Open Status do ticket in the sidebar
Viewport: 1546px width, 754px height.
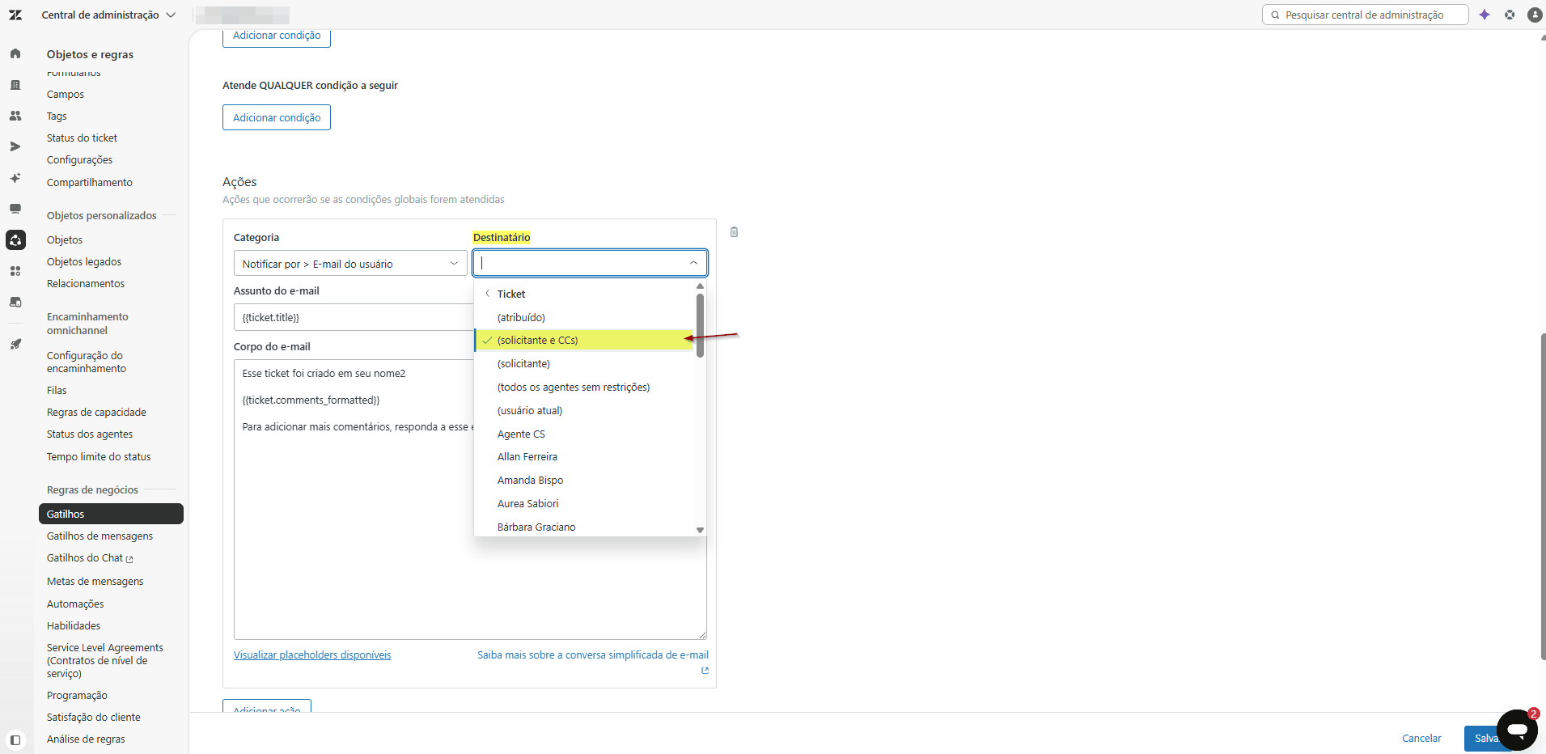82,138
